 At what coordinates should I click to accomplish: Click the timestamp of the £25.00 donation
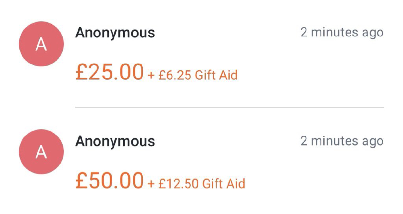click(342, 33)
